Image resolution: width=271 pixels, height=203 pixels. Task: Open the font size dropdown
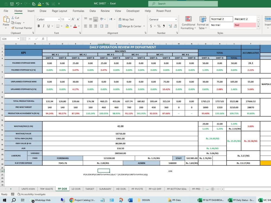[69, 19]
